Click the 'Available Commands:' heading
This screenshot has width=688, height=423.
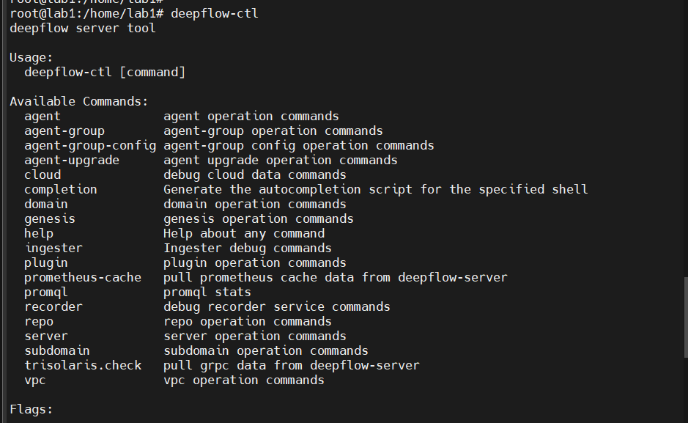pyautogui.click(x=79, y=101)
